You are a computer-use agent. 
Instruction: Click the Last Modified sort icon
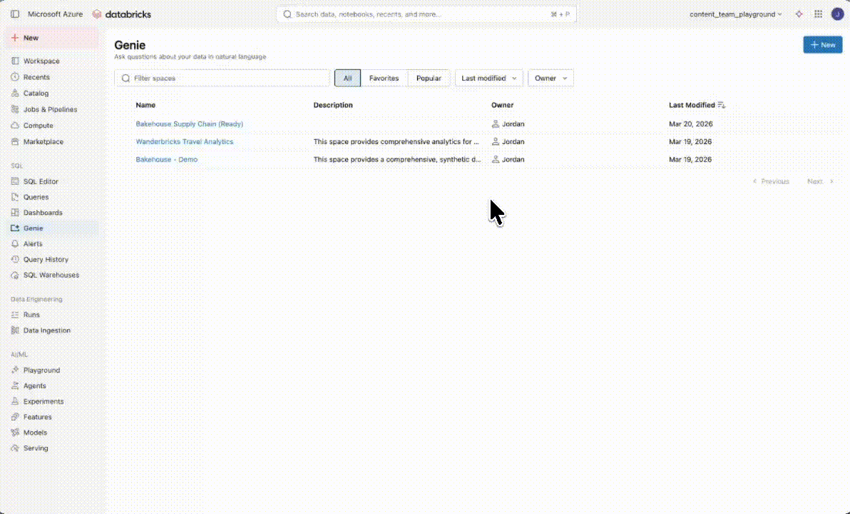click(x=722, y=105)
